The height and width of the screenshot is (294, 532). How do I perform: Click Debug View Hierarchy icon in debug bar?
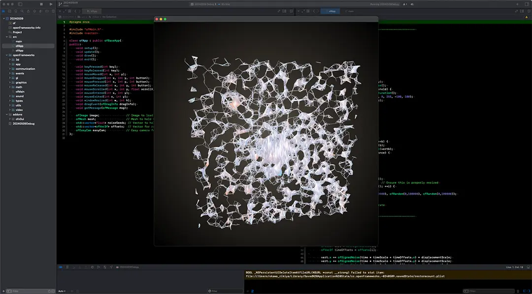pyautogui.click(x=92, y=267)
